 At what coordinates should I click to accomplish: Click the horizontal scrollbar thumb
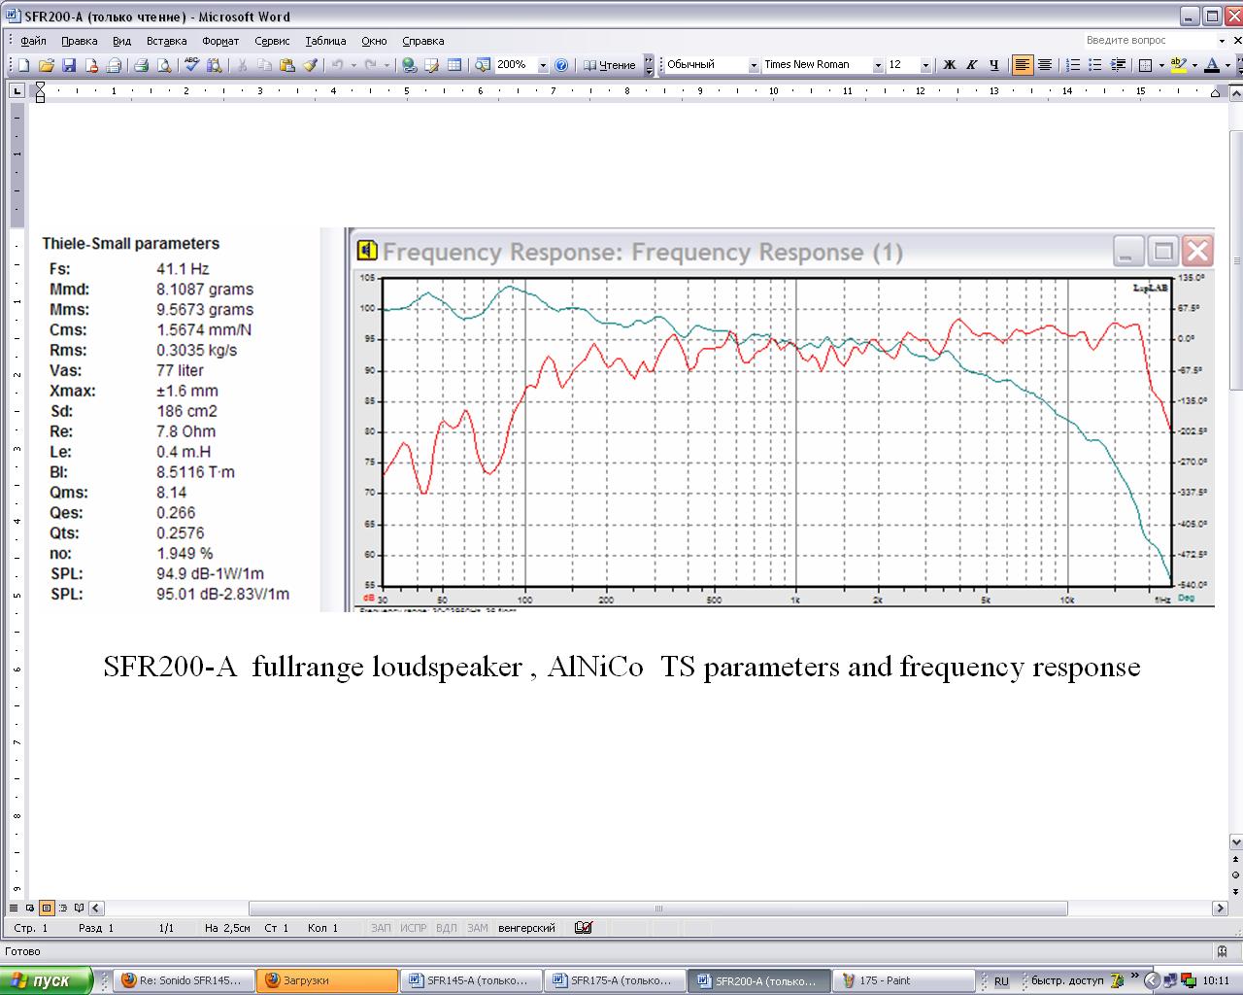point(657,909)
